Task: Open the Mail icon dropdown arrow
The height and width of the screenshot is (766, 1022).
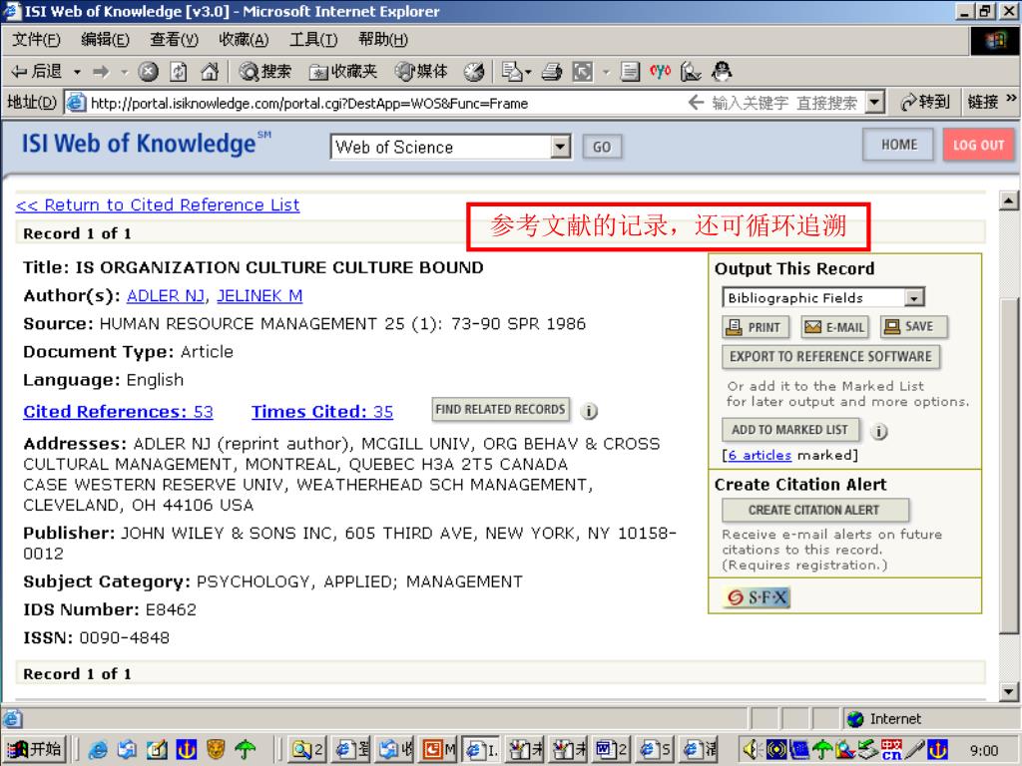Action: coord(528,72)
